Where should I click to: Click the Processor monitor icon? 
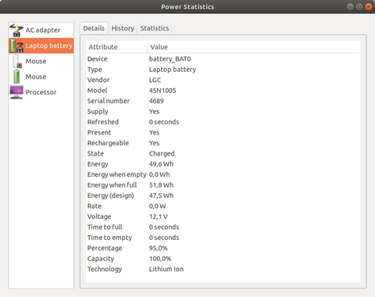click(16, 92)
